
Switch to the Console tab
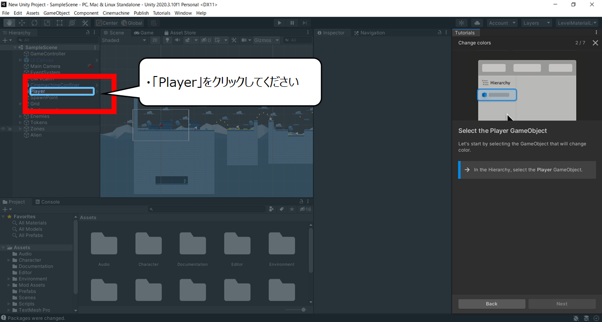(x=47, y=202)
